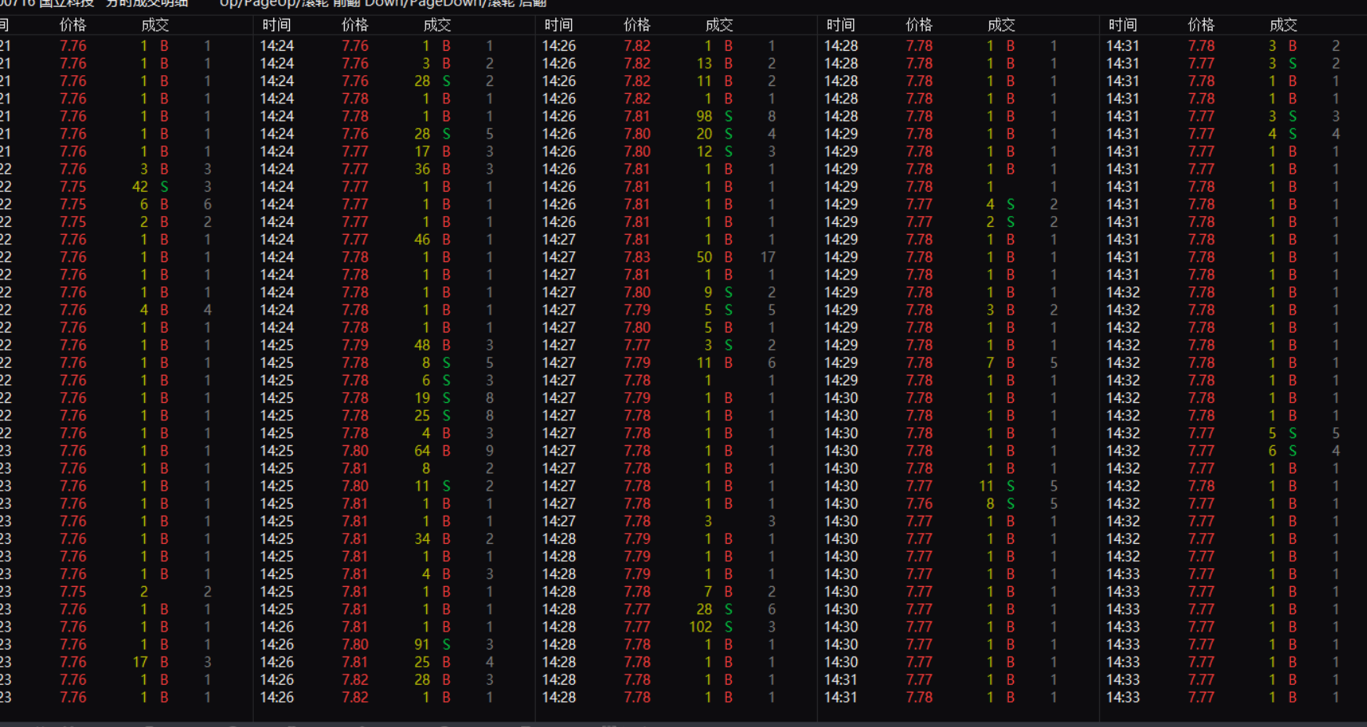Screen dimensions: 1367x727
Task: Click the 14:25 time in the 7.79 row
Action: [277, 345]
